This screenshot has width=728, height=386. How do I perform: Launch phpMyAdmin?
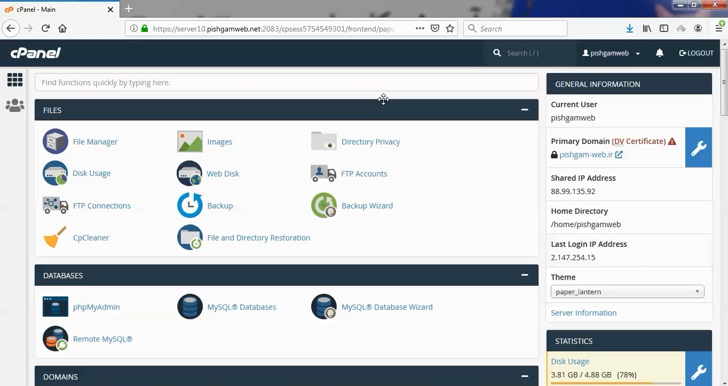click(96, 307)
